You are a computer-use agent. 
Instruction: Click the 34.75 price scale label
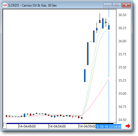[x=122, y=107]
